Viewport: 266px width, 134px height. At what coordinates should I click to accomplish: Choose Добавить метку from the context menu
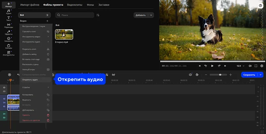[x=36, y=54]
